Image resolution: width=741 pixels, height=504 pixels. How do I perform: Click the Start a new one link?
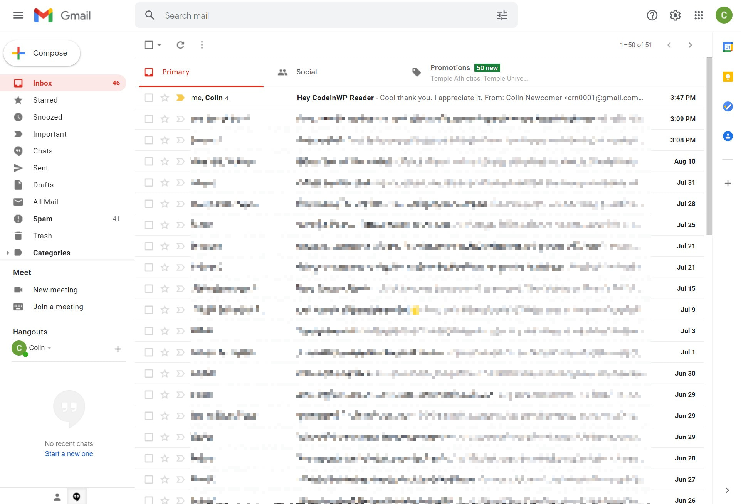pos(69,453)
